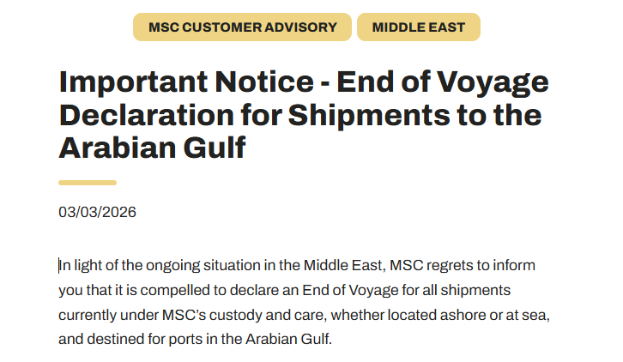Click "Arabian Gulf" in the headline
This screenshot has width=623, height=362.
[152, 148]
